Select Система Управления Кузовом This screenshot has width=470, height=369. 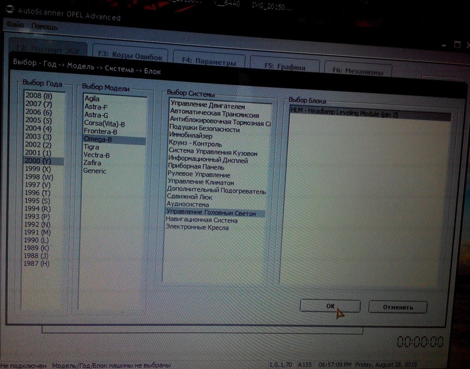(213, 152)
